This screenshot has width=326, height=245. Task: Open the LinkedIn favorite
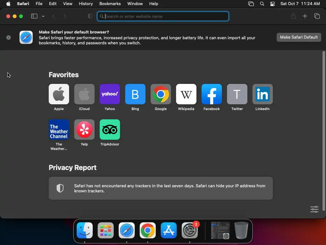coord(263,94)
